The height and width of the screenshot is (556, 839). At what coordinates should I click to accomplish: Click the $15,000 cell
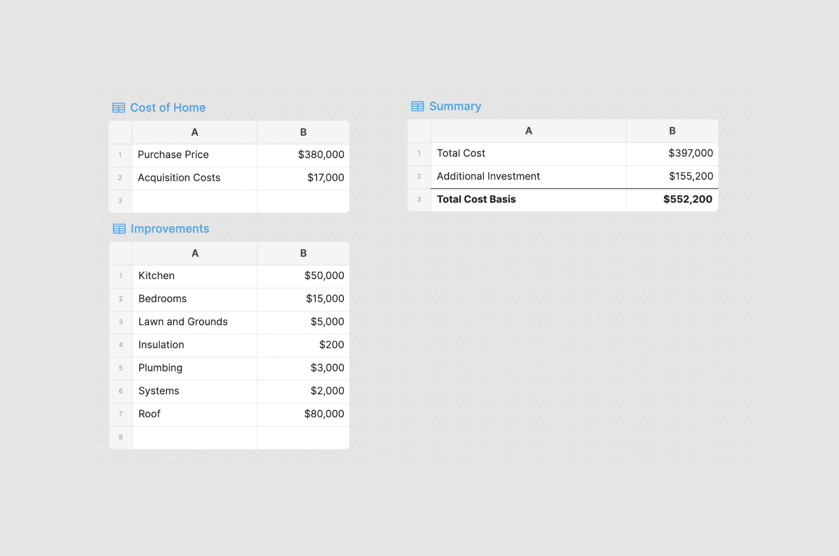303,299
